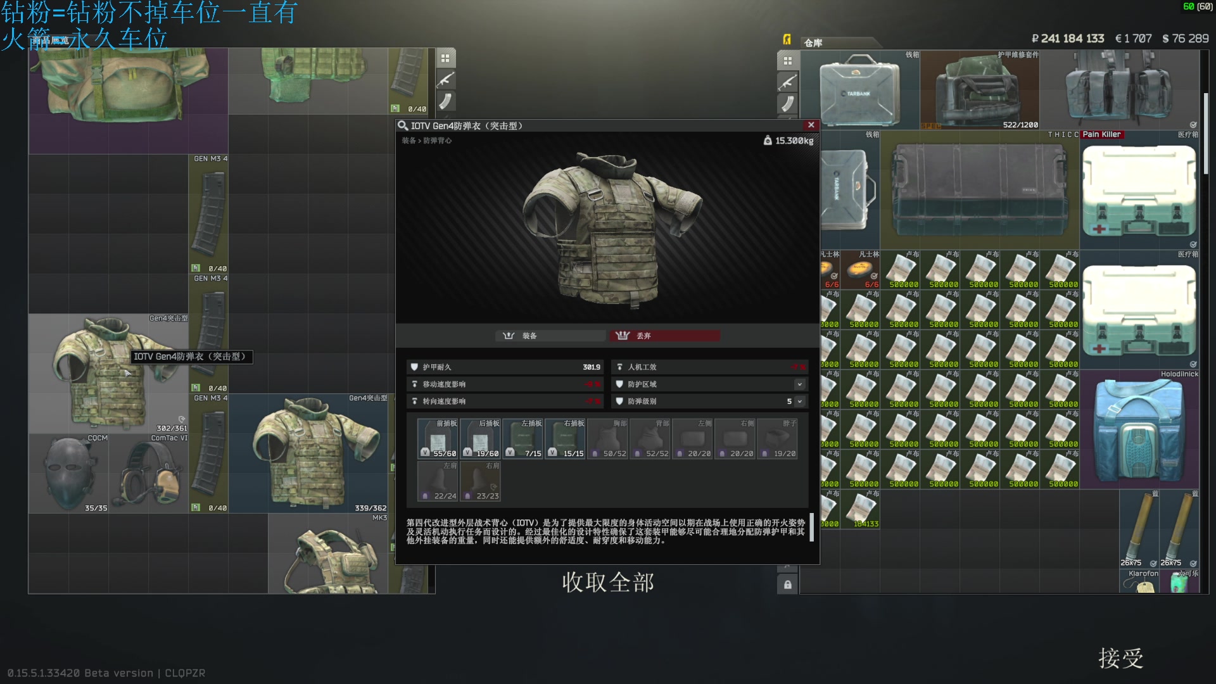Click the item description scrollbar
The image size is (1216, 684).
[812, 527]
